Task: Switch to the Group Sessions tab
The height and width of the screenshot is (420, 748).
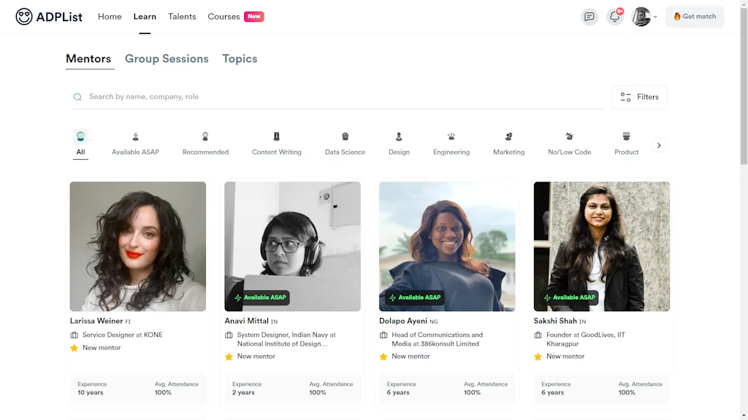Action: coord(167,58)
